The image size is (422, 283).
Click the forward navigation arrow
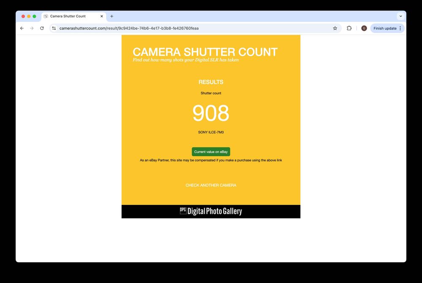(x=32, y=28)
